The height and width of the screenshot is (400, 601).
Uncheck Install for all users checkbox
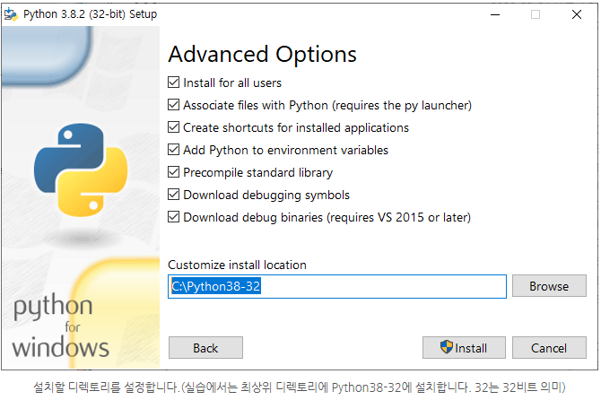[174, 83]
